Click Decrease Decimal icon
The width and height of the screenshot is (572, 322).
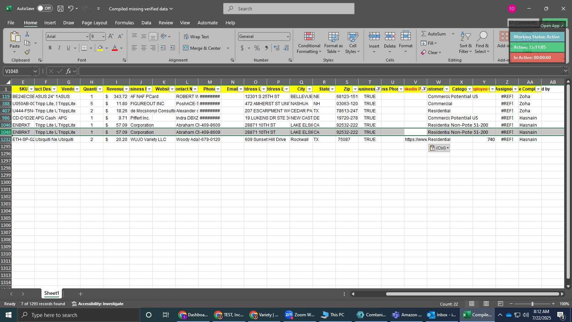pos(286,48)
